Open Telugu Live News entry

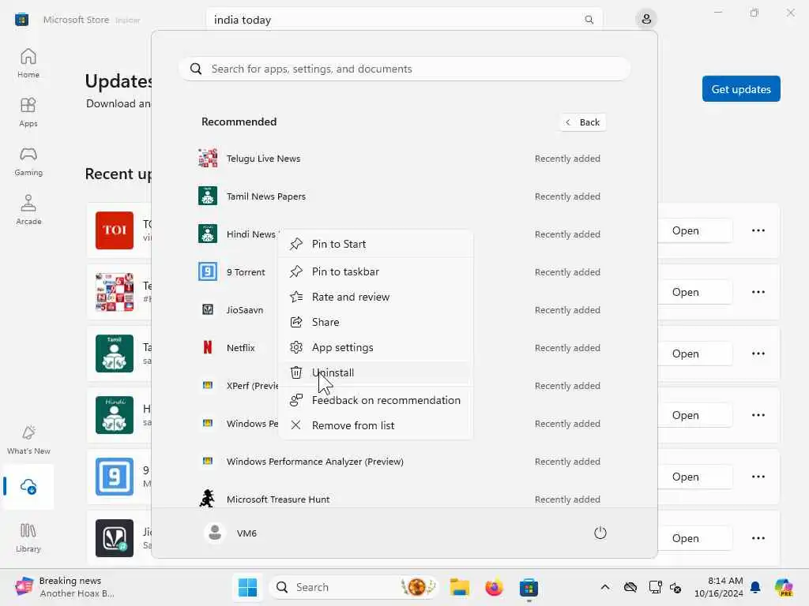[400, 158]
